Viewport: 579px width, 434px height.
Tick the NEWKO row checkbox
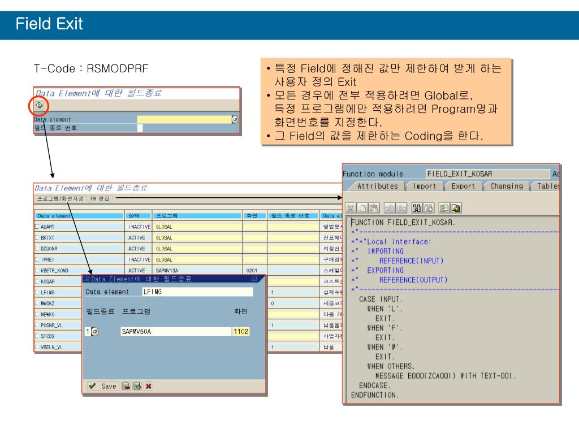(x=37, y=314)
